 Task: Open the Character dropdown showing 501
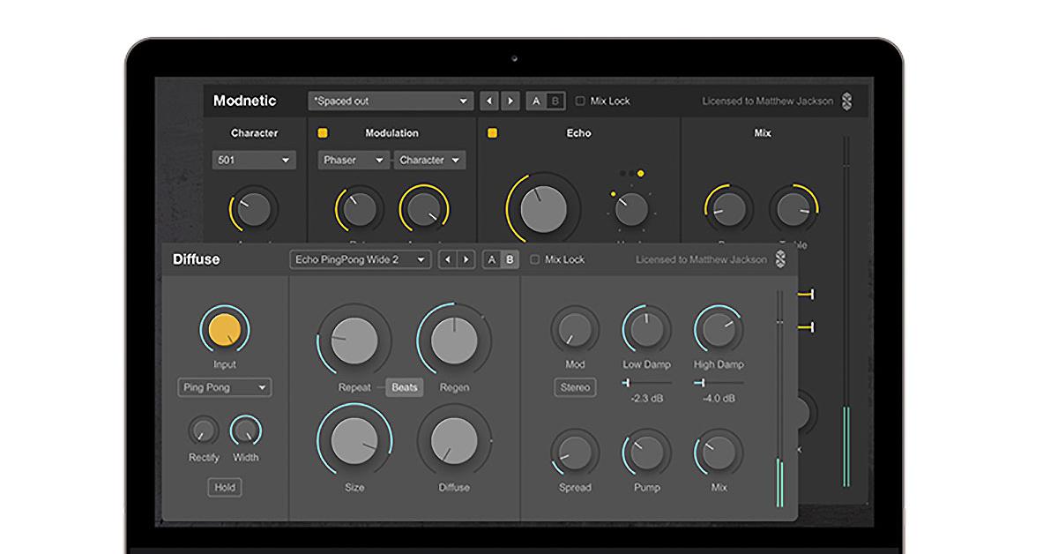click(253, 160)
